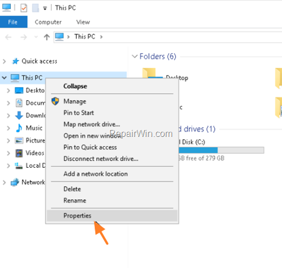The image size is (282, 268).
Task: Click the Properties quick access toolbar icon
Action: [24, 8]
